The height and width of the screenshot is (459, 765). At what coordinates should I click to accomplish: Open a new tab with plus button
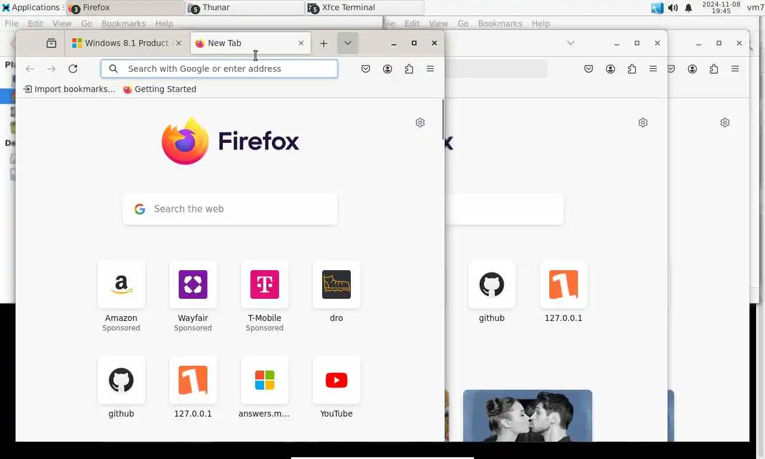323,43
